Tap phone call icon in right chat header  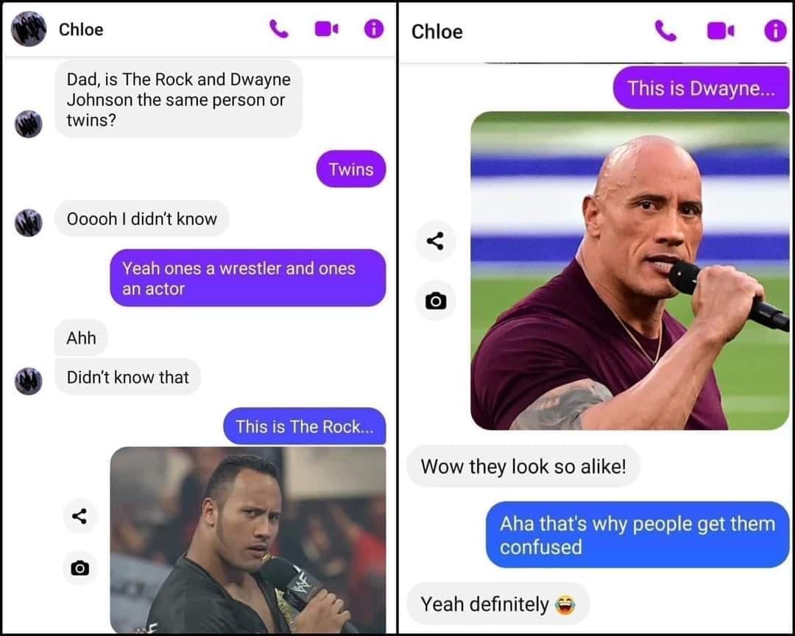pos(665,31)
